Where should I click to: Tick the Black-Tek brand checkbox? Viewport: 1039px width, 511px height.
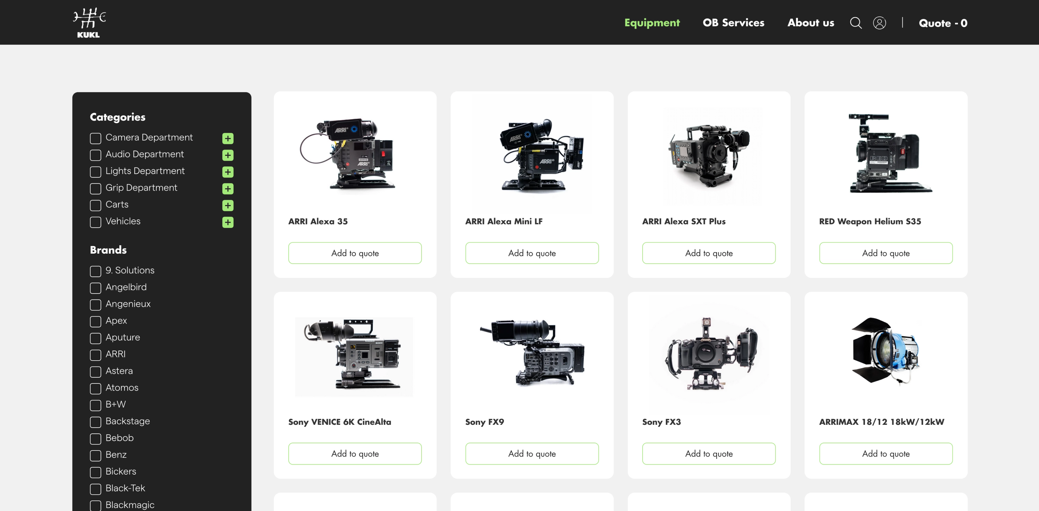click(96, 489)
